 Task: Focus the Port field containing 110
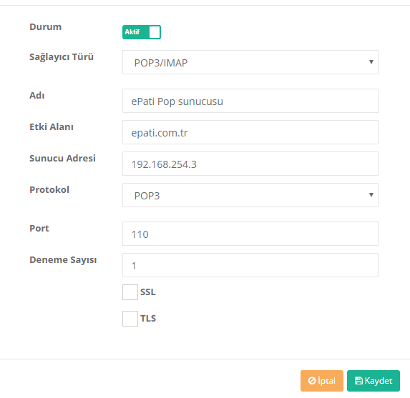(x=250, y=234)
